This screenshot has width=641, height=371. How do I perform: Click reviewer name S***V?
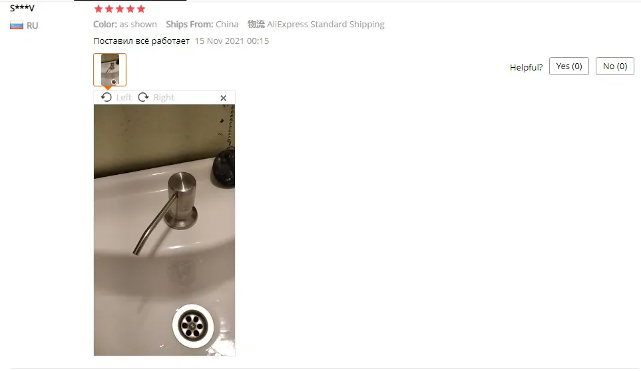coord(22,8)
